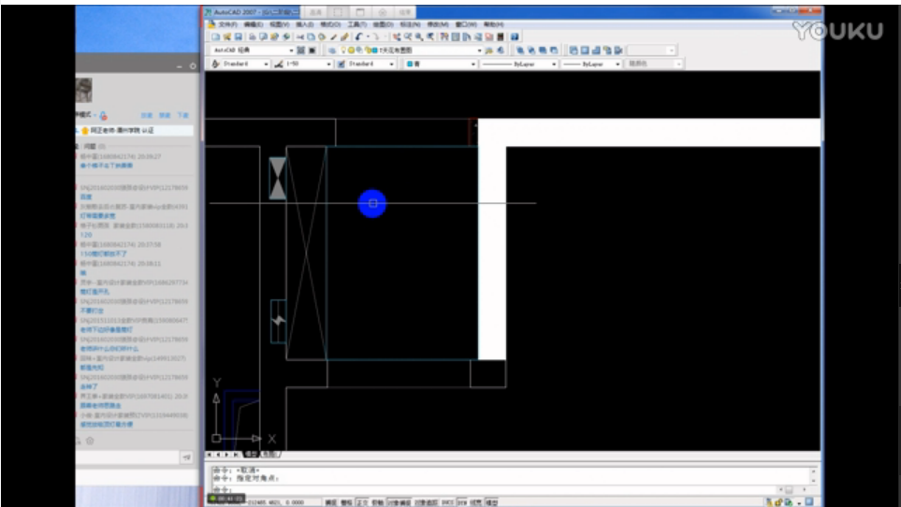Toggle DUCS in the status bar
This screenshot has width=901, height=507.
(x=447, y=502)
